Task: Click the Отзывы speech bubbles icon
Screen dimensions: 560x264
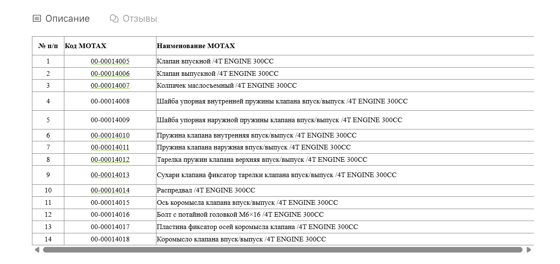Action: 114,19
